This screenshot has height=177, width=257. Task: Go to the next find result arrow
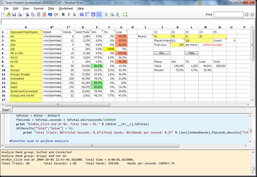click(253, 15)
